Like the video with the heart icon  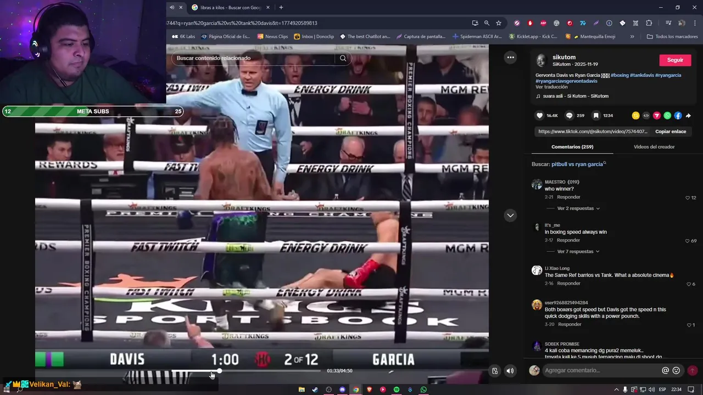pos(539,115)
